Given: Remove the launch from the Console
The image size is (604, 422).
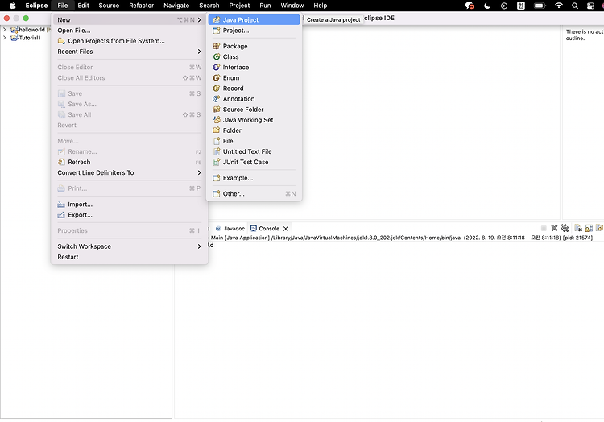Looking at the screenshot, I should point(554,229).
